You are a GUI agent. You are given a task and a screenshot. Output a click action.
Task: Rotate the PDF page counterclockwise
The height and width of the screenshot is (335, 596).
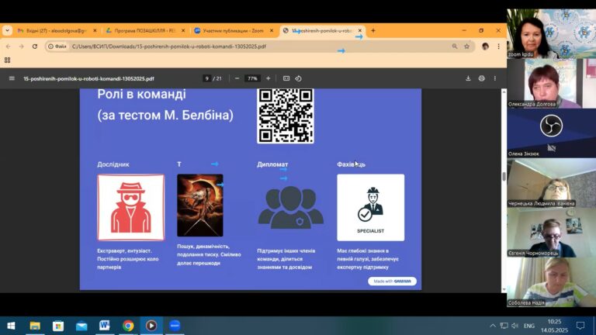[x=299, y=78]
